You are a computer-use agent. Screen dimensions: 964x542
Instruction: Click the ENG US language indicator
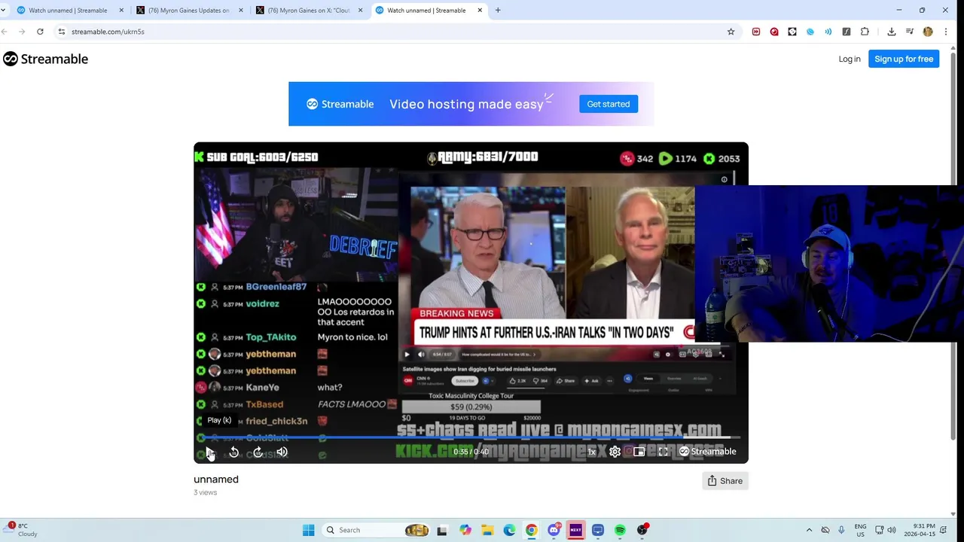point(860,530)
